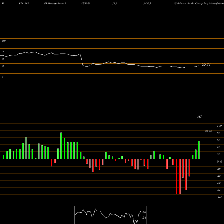Click the 'GS-I' ticker text in header
224x224 pixels.
coord(147,4)
